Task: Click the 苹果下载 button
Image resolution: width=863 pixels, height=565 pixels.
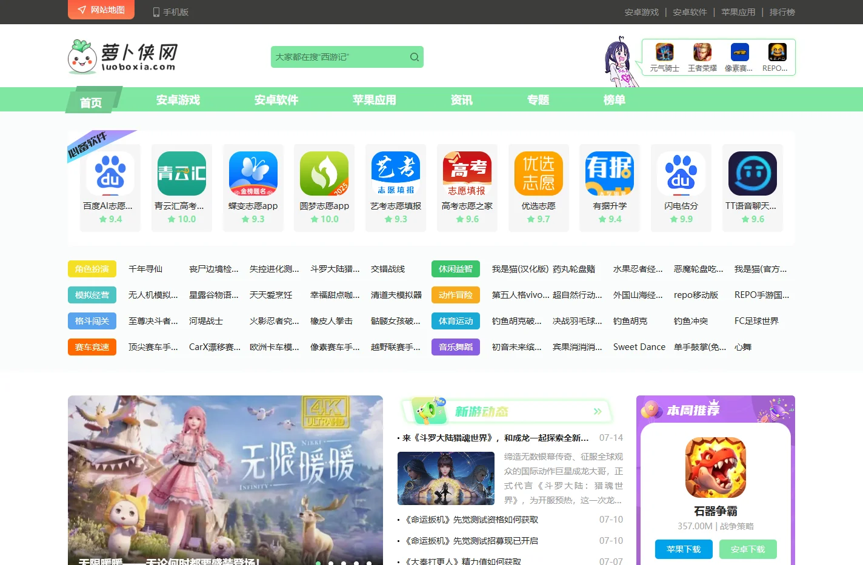Action: [684, 549]
